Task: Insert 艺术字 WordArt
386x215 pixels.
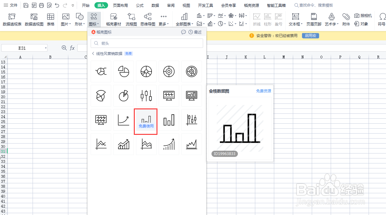Action: [x=331, y=19]
